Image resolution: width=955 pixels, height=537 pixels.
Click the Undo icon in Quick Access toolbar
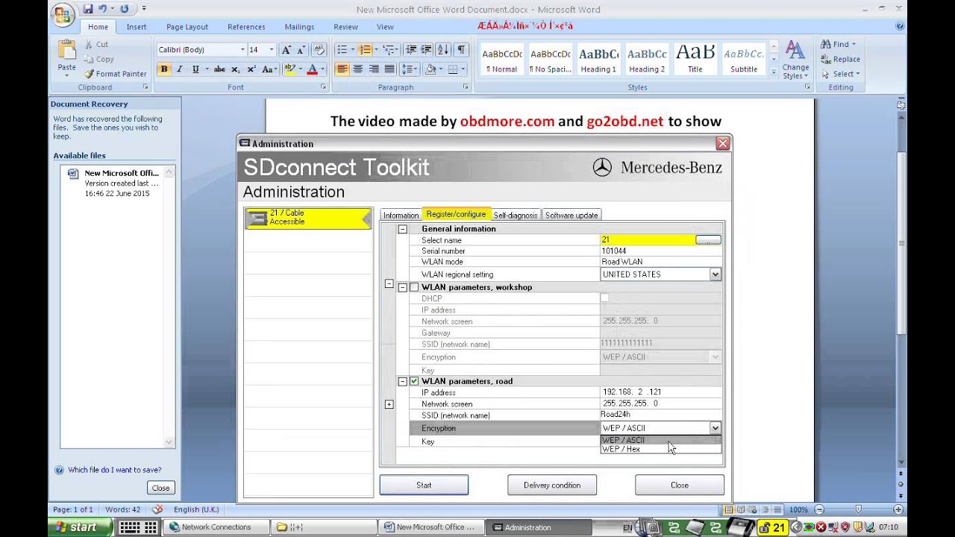pyautogui.click(x=104, y=9)
